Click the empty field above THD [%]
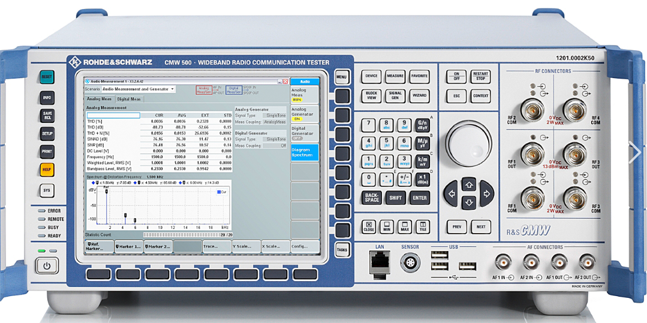 (113, 115)
